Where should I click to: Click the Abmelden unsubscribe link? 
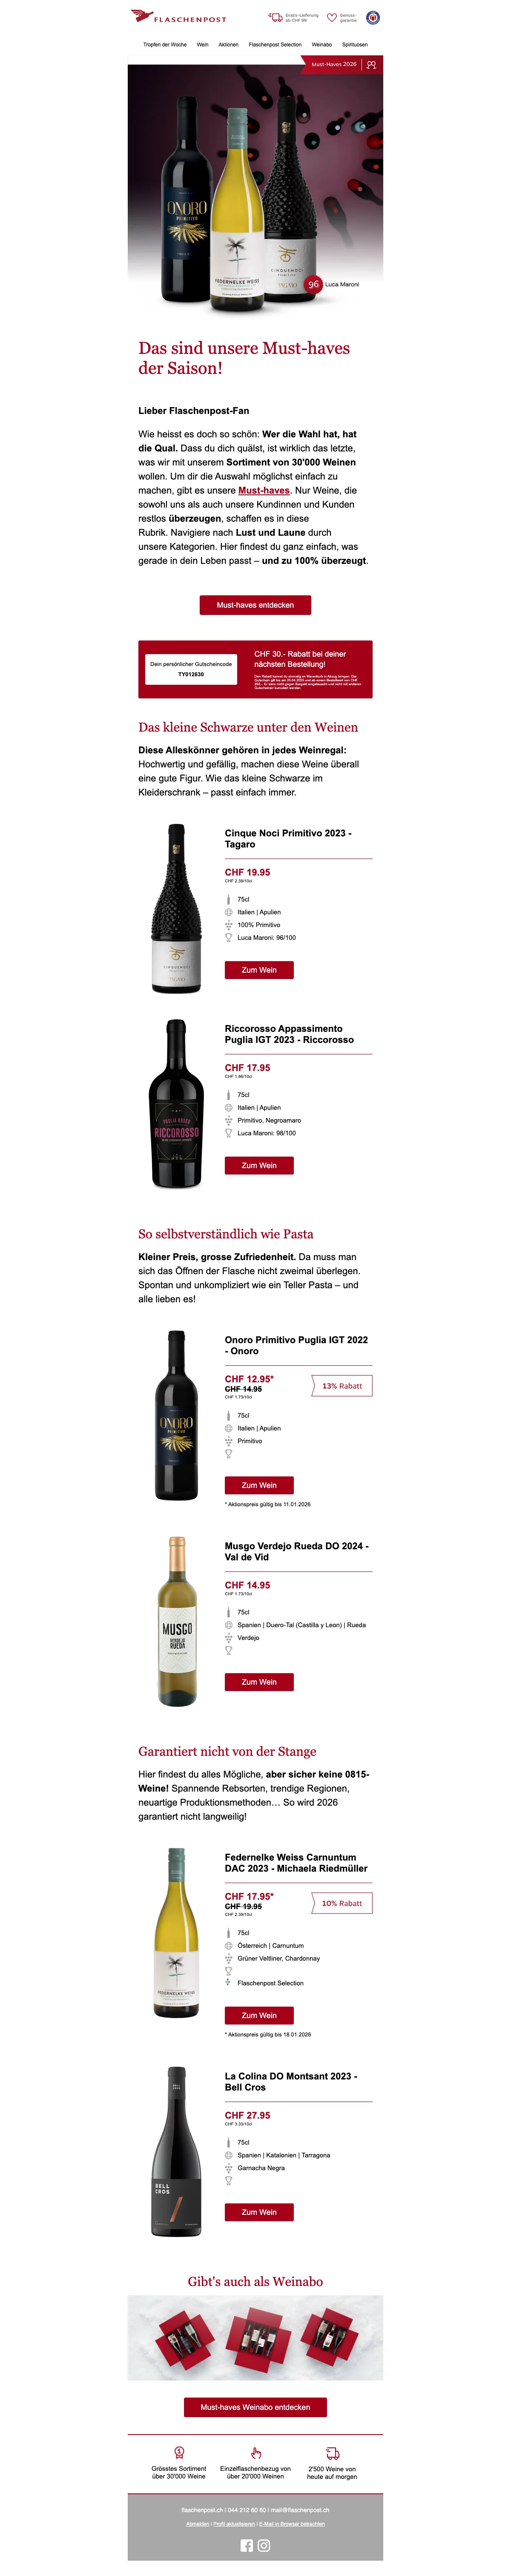pos(197,2523)
